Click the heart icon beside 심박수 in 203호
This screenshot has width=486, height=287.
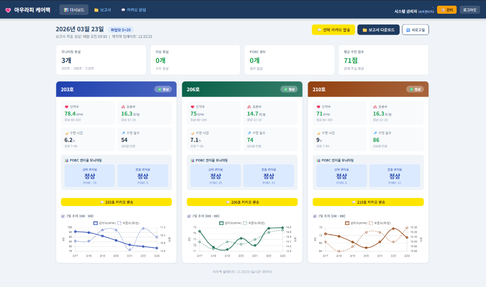[x=66, y=107]
